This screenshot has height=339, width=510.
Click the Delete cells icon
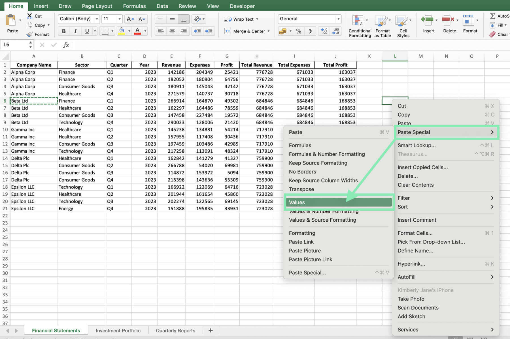(448, 20)
